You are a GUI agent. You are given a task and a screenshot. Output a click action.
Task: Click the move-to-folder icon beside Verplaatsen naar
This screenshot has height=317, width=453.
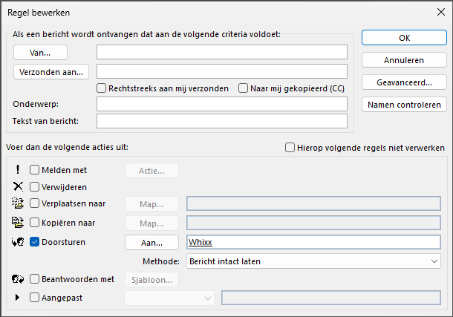18,203
